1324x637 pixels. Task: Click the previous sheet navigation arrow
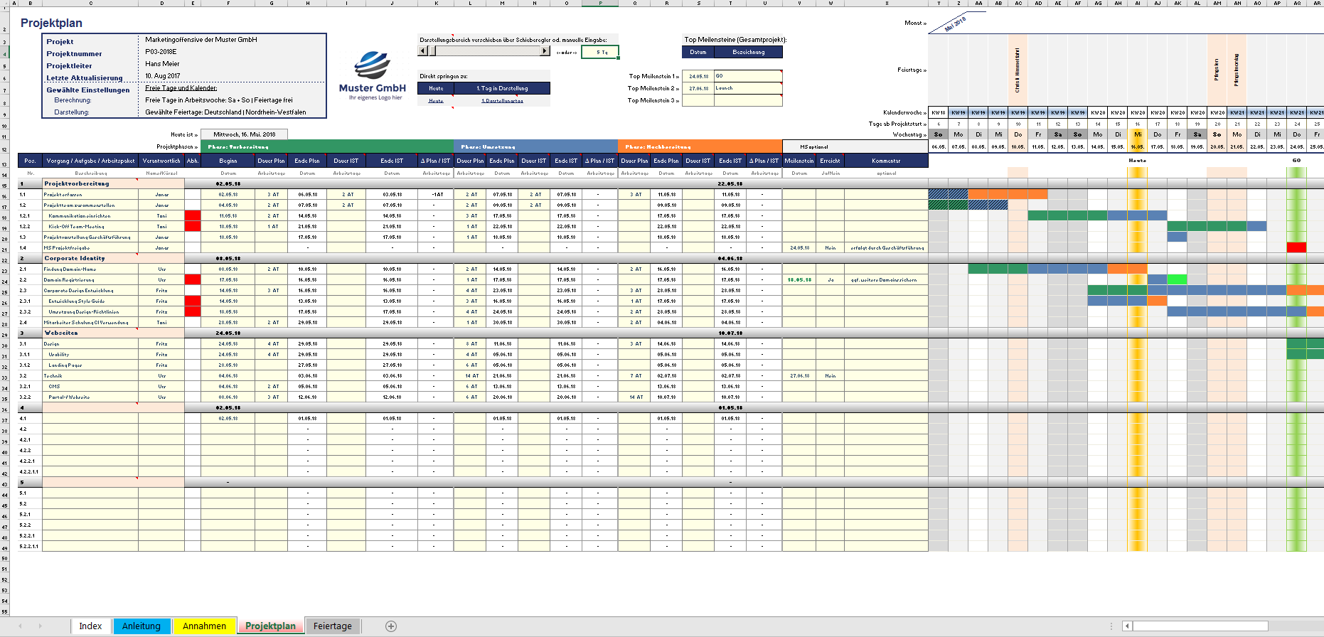(x=20, y=626)
